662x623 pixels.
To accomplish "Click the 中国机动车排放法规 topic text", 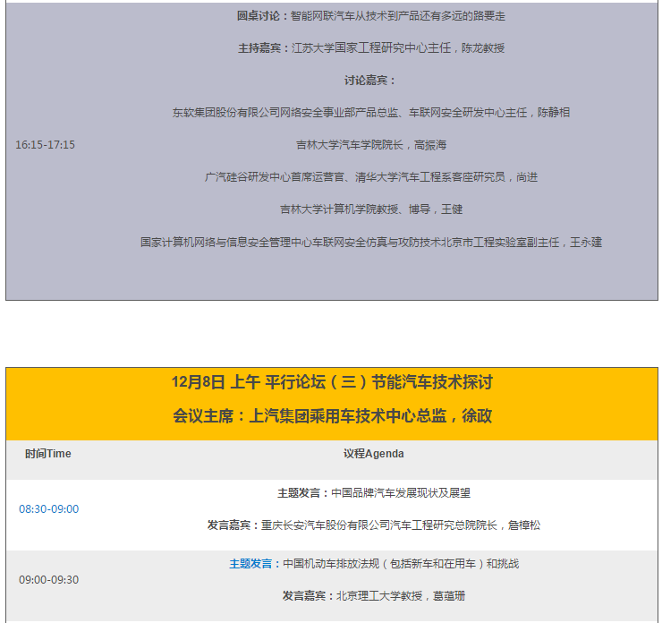I will [x=401, y=564].
